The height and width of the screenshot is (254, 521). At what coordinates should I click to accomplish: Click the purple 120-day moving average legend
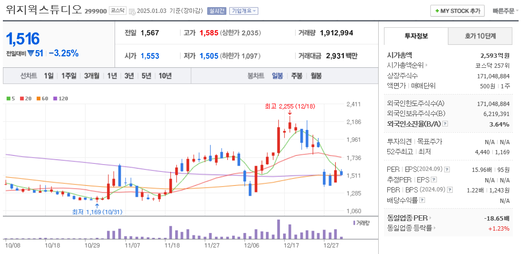pos(61,98)
